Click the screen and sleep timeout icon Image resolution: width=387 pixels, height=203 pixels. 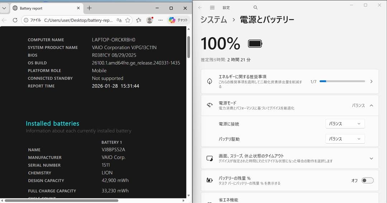210,158
